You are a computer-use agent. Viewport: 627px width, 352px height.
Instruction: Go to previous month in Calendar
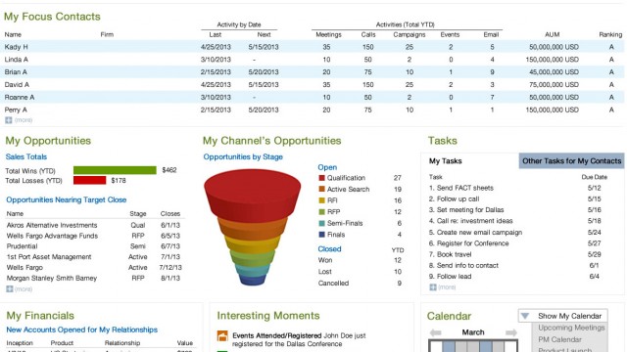tap(435, 332)
